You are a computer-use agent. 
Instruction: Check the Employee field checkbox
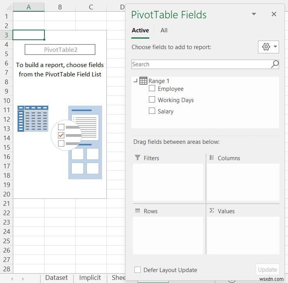(x=152, y=88)
